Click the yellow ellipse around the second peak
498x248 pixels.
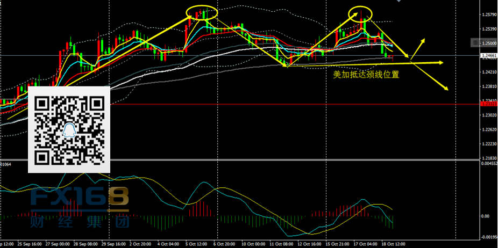[360, 12]
